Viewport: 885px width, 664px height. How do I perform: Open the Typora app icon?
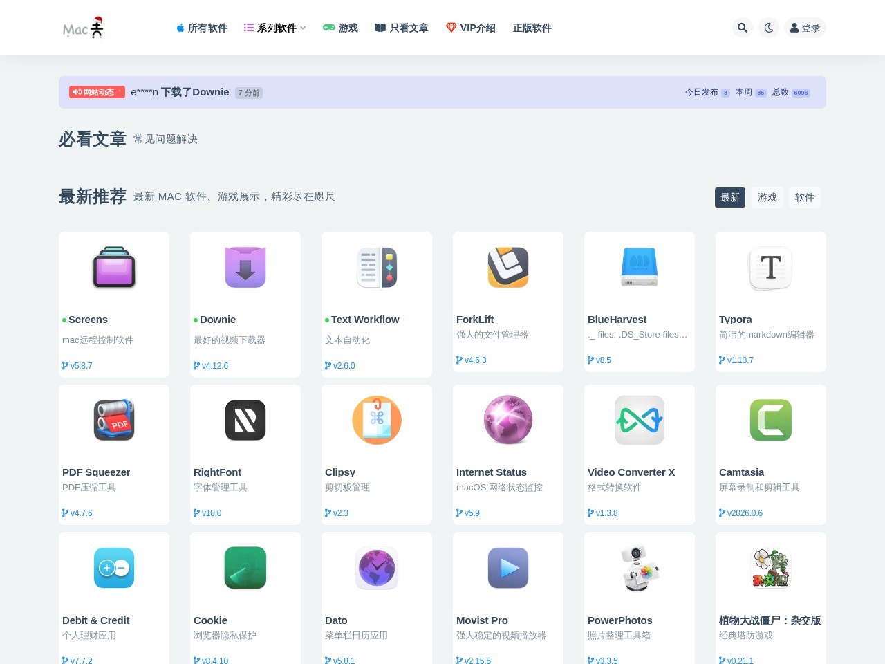pos(771,267)
